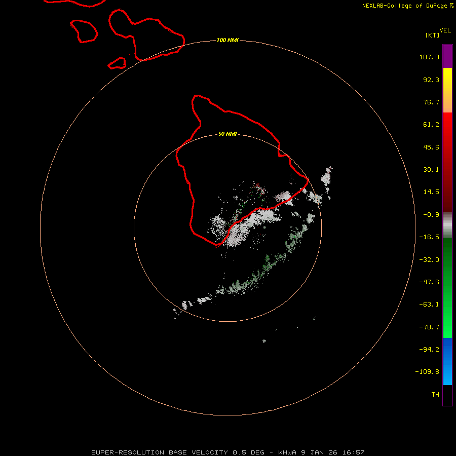Viewport: 456px width, 456px height.
Task: Click the Super-Resolution Base Velocity caption text
Action: pyautogui.click(x=227, y=452)
